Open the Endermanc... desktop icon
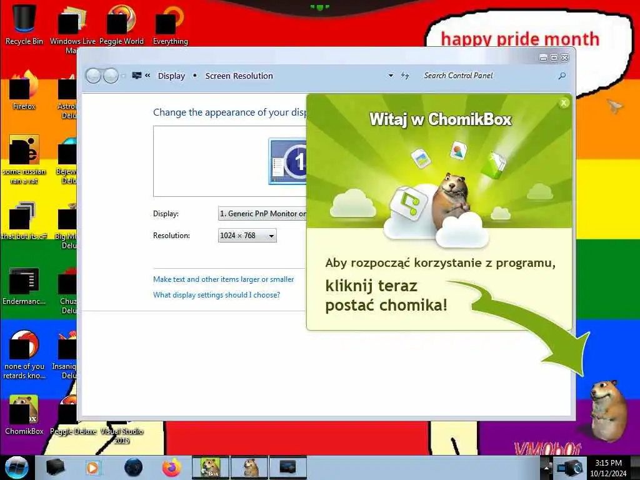 coord(24,286)
